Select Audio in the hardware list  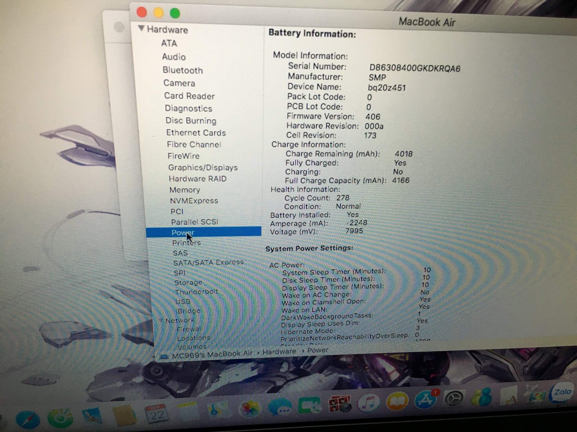coord(174,57)
